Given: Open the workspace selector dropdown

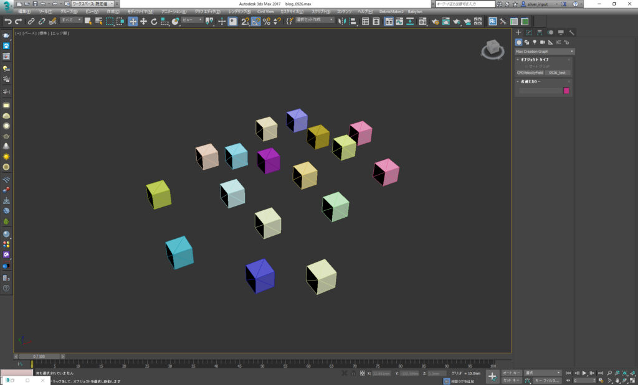Looking at the screenshot, I should [93, 4].
